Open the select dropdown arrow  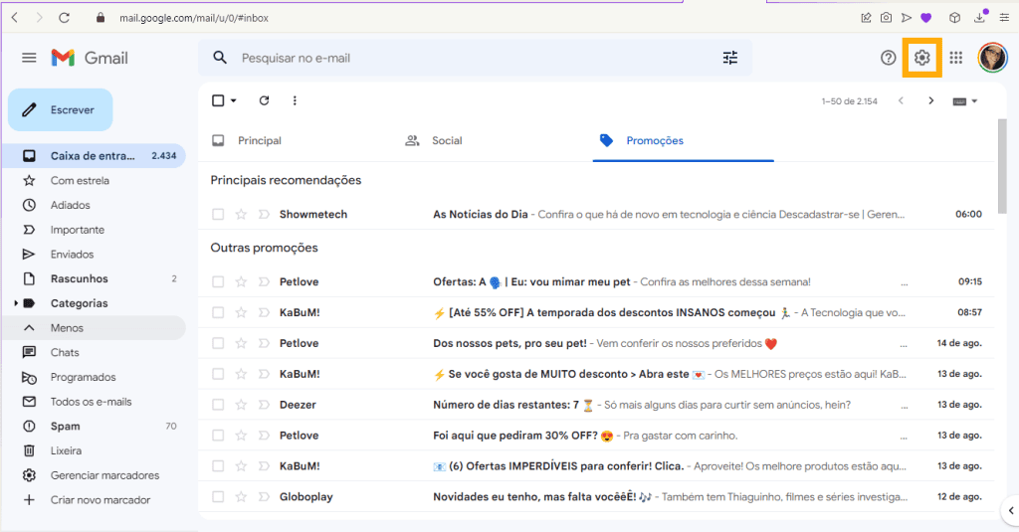point(233,100)
